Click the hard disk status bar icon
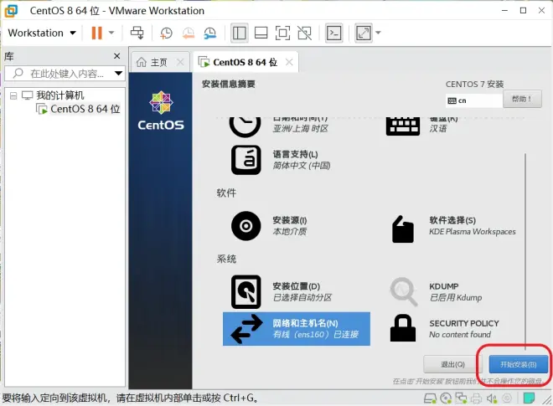The height and width of the screenshot is (406, 553). click(x=430, y=398)
